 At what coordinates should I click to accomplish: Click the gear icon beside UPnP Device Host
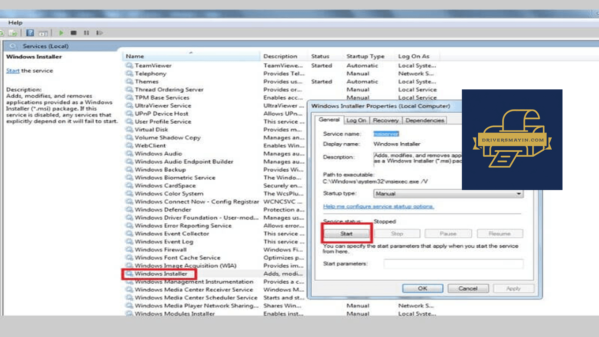click(129, 113)
